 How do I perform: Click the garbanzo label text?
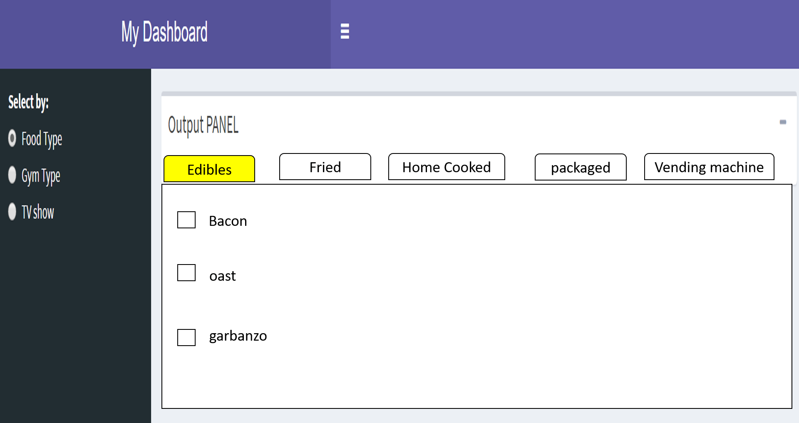tap(238, 336)
